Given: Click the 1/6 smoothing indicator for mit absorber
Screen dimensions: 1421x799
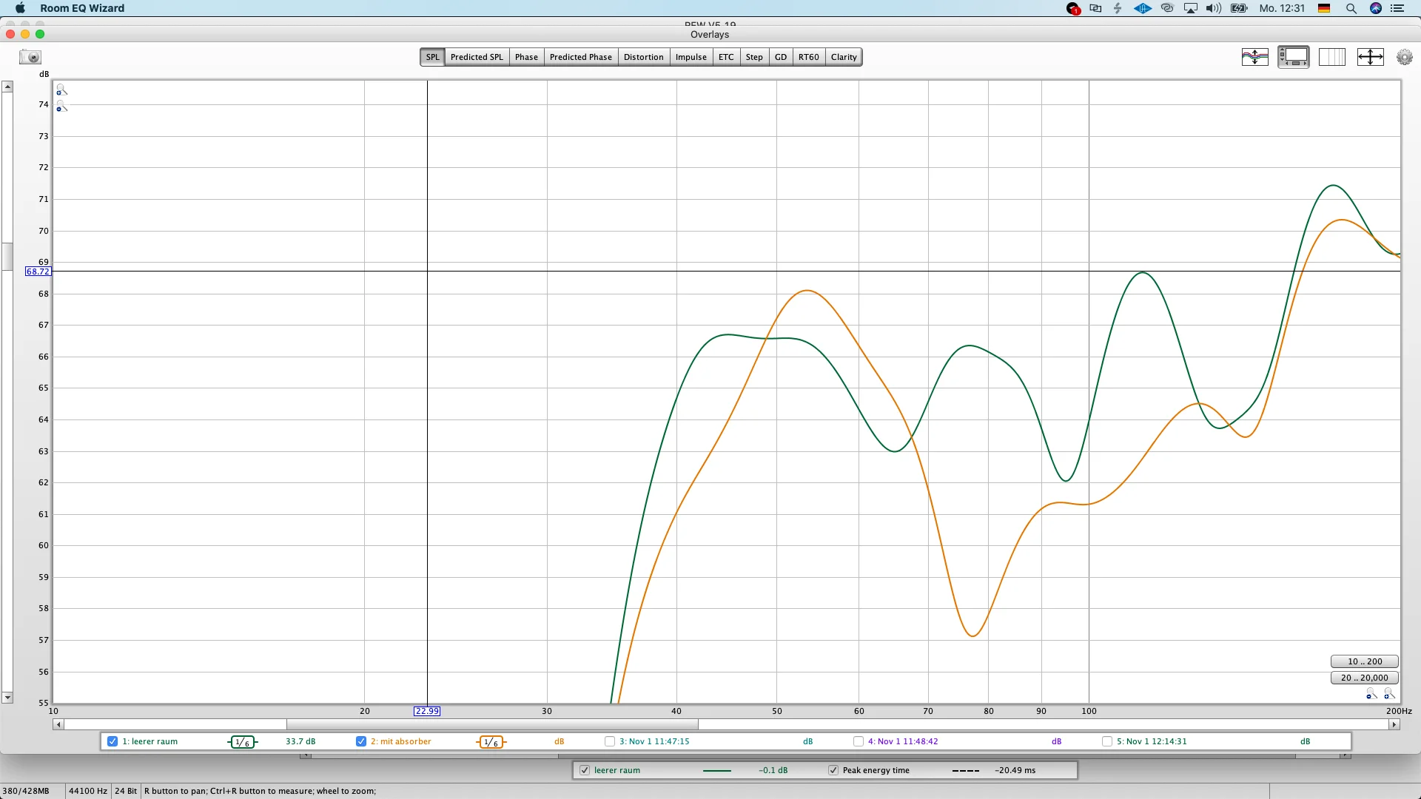Looking at the screenshot, I should (491, 742).
